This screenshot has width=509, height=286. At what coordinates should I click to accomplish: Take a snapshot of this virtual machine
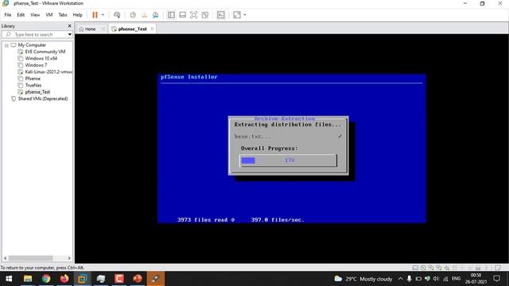133,15
